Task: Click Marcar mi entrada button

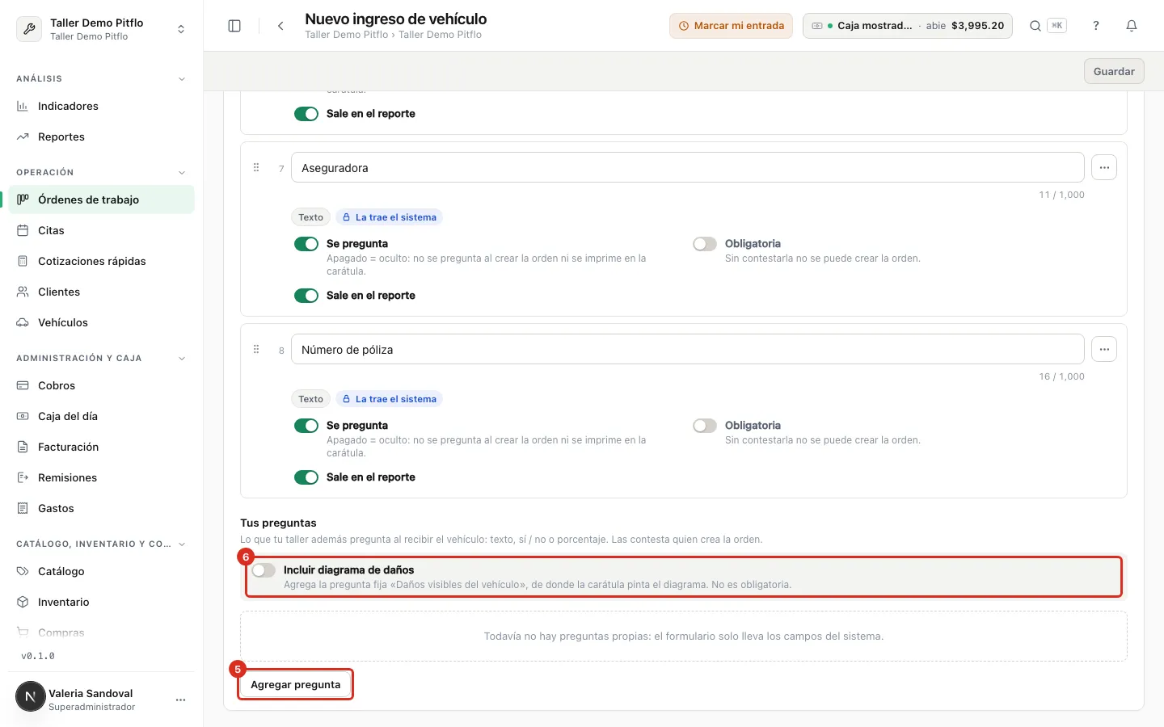Action: point(731,26)
